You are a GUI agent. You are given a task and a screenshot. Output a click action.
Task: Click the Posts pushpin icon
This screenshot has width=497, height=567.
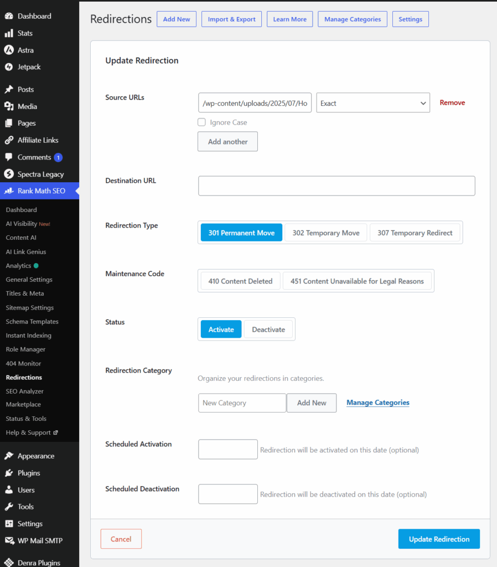pyautogui.click(x=9, y=89)
